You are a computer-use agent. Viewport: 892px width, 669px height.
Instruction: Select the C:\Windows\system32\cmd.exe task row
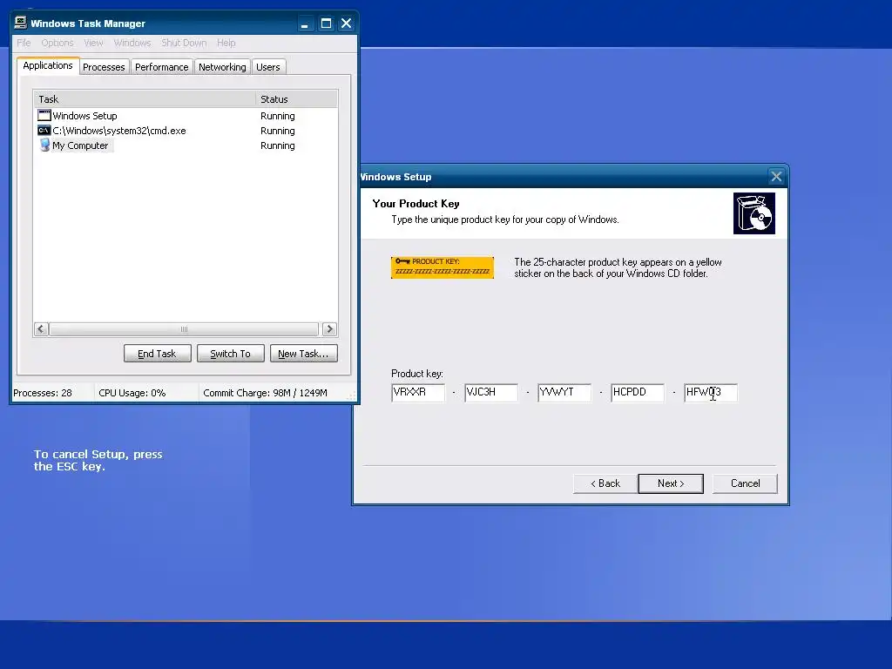tap(186, 131)
